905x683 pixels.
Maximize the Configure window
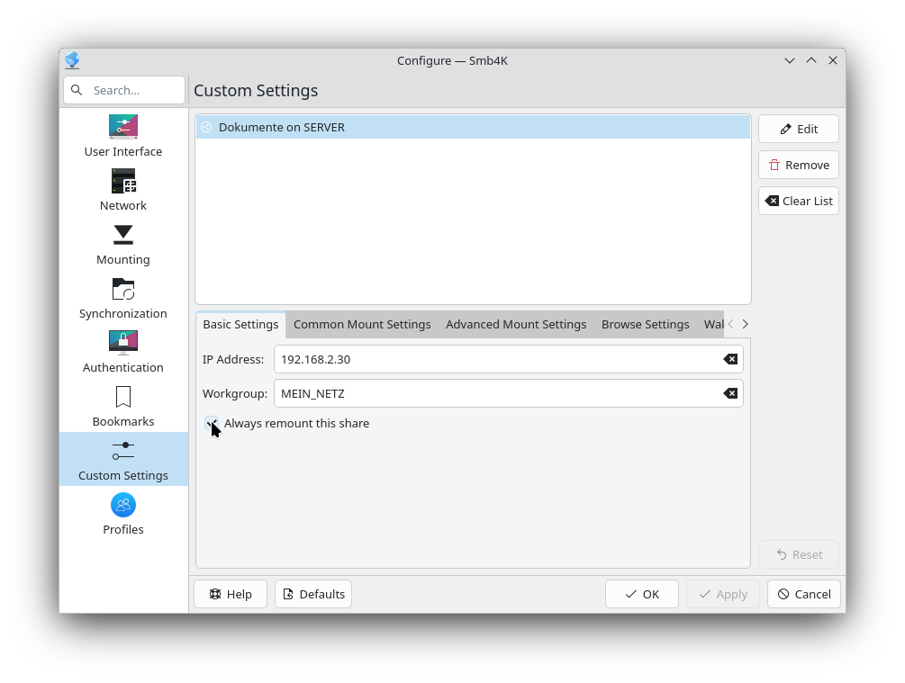pyautogui.click(x=811, y=60)
